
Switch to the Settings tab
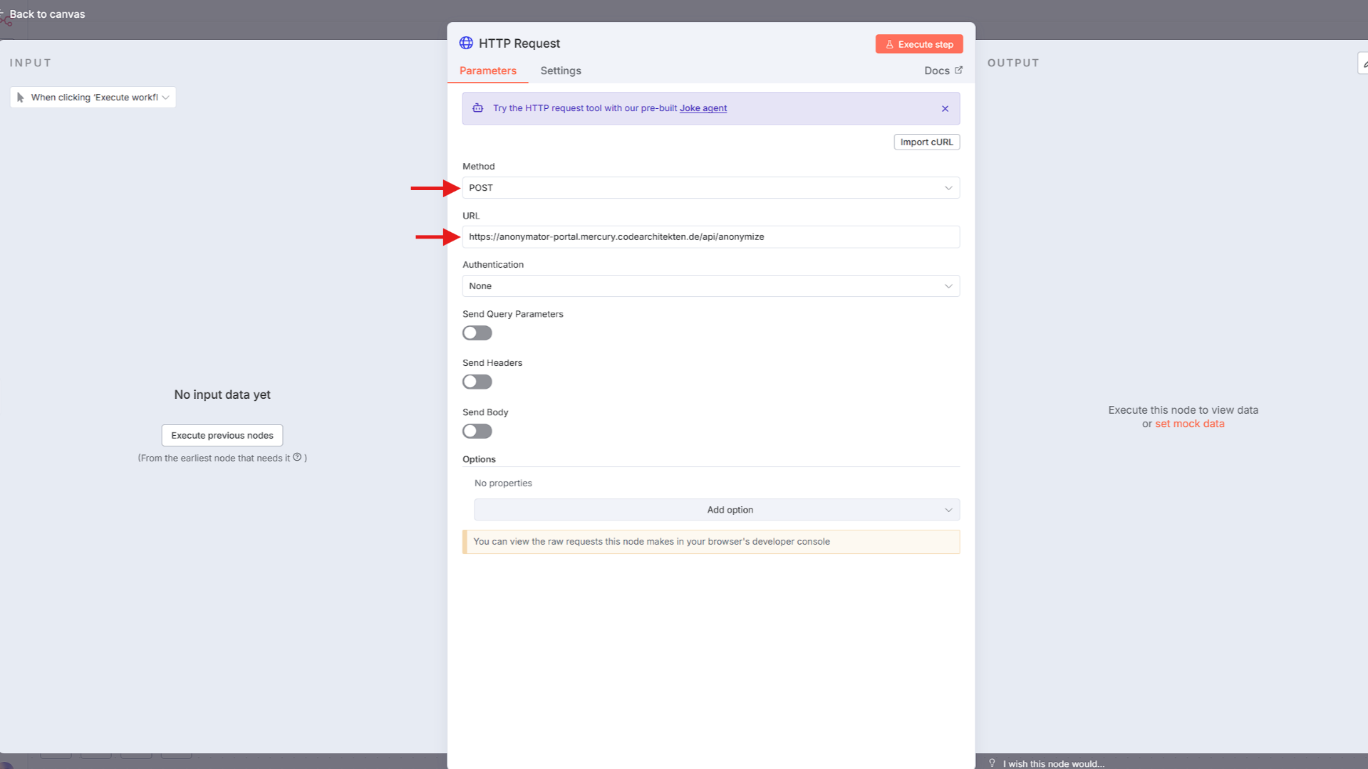(x=560, y=70)
